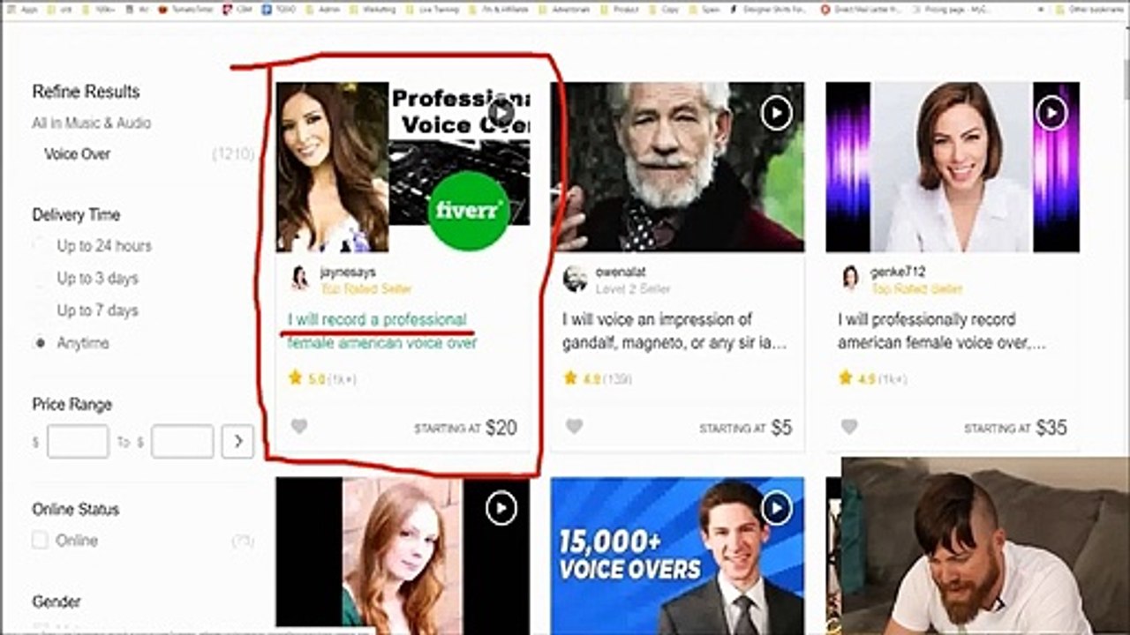Click the genke712 4.9 star rating
Image resolution: width=1130 pixels, height=635 pixels.
[872, 379]
